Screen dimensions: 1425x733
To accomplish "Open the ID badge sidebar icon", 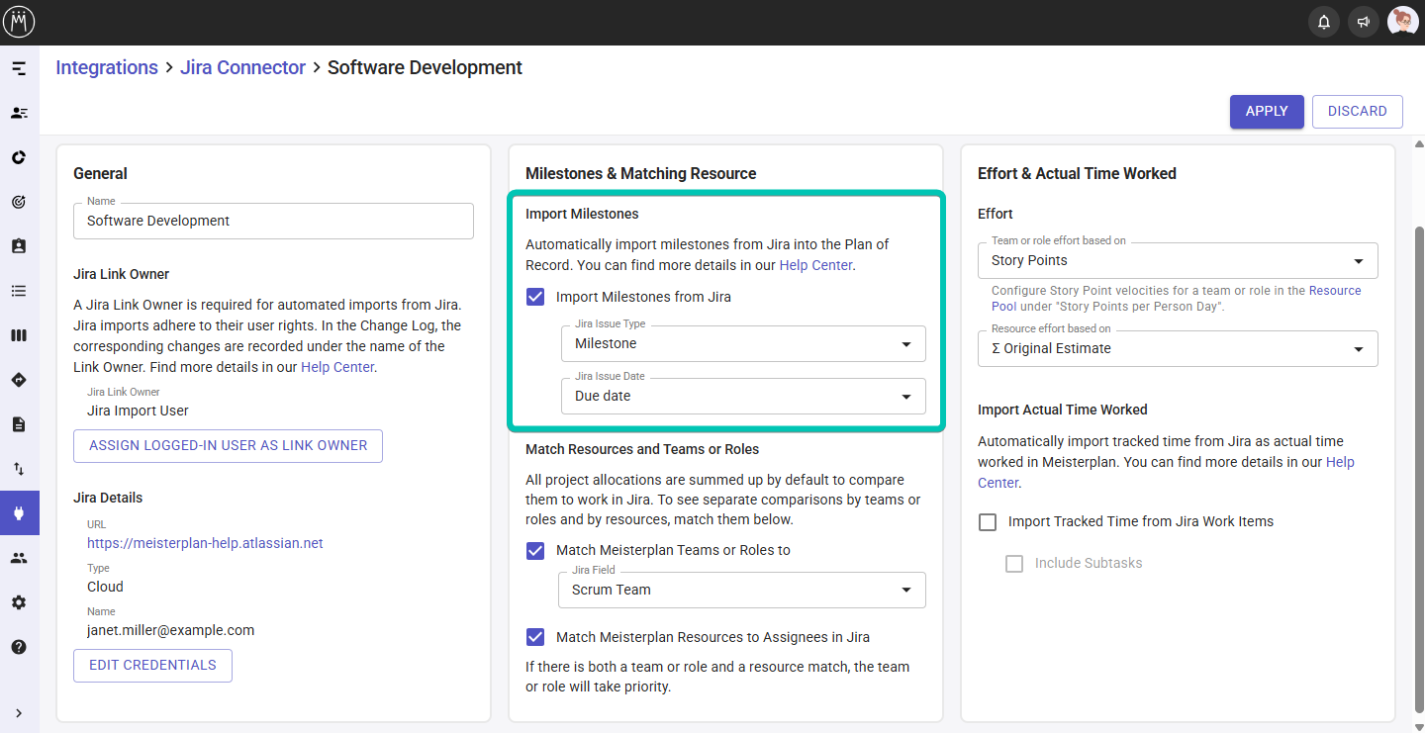I will coord(19,246).
